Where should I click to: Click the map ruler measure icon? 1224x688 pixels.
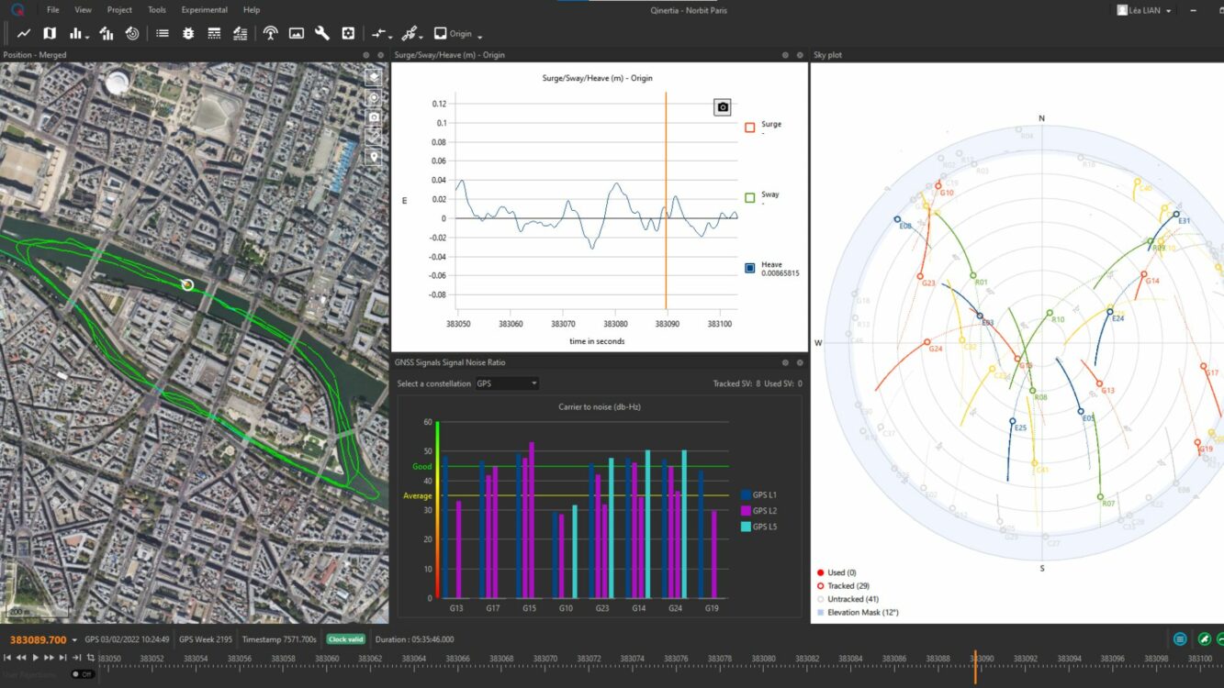point(374,137)
